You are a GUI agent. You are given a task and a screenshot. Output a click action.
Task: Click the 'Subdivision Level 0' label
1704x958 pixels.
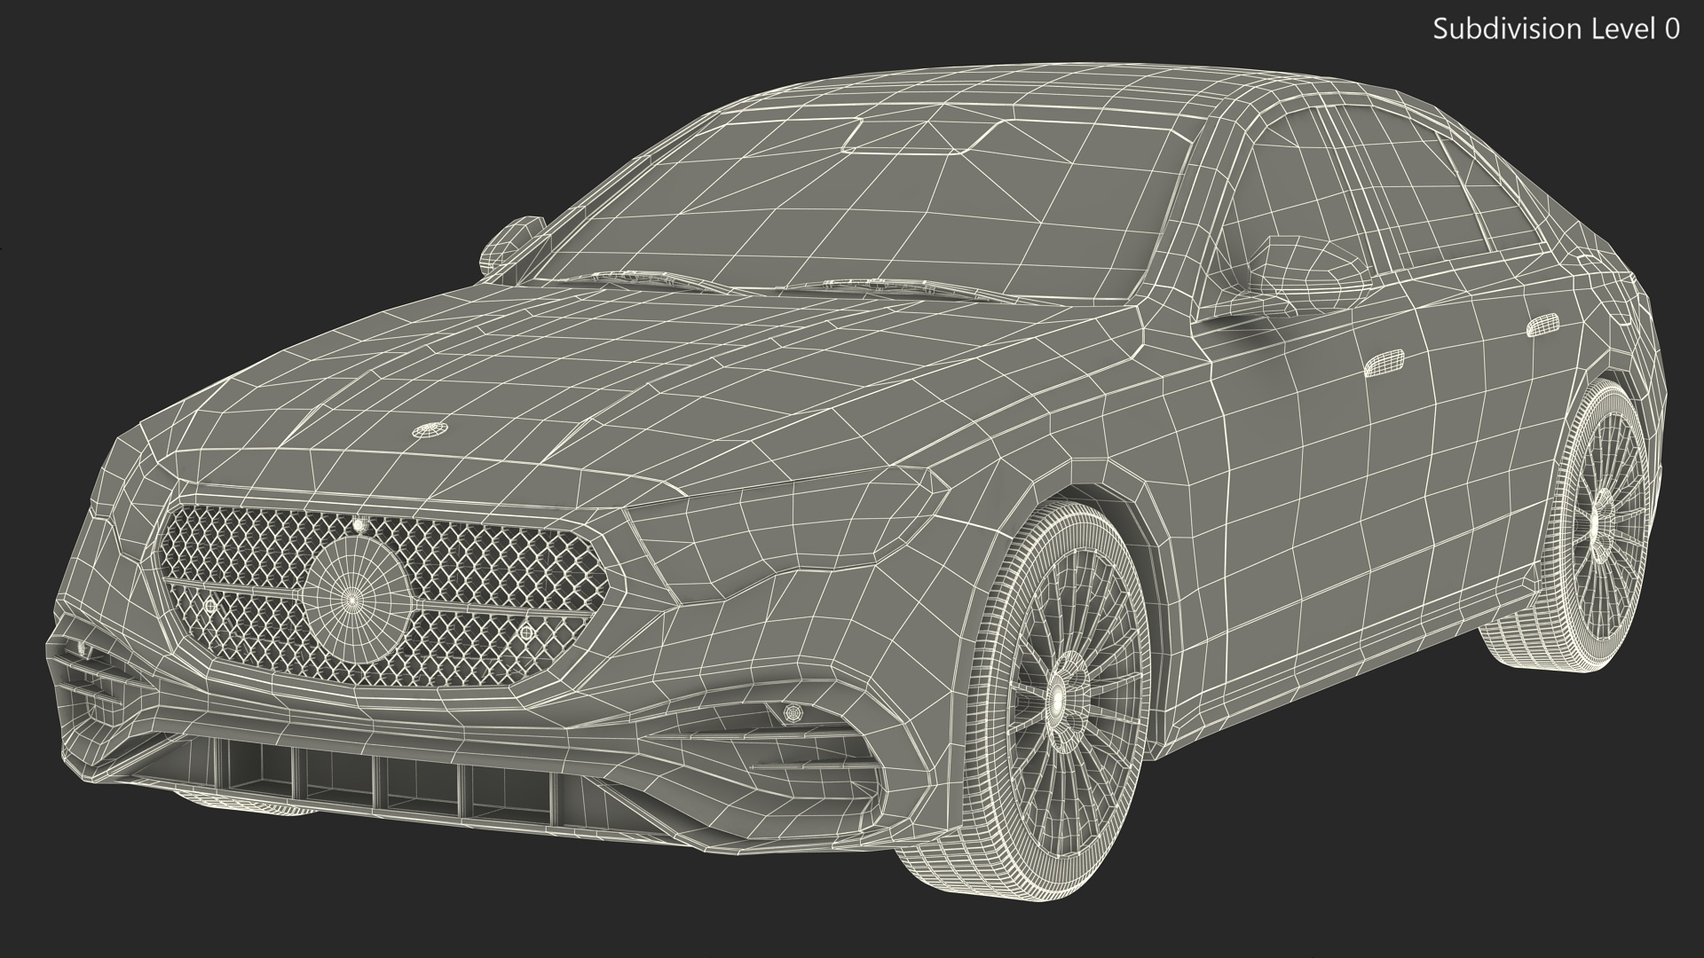pyautogui.click(x=1557, y=29)
